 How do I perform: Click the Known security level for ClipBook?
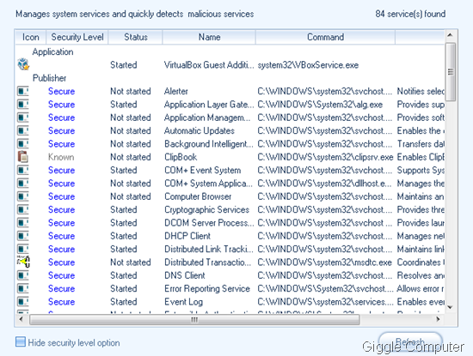coord(61,157)
